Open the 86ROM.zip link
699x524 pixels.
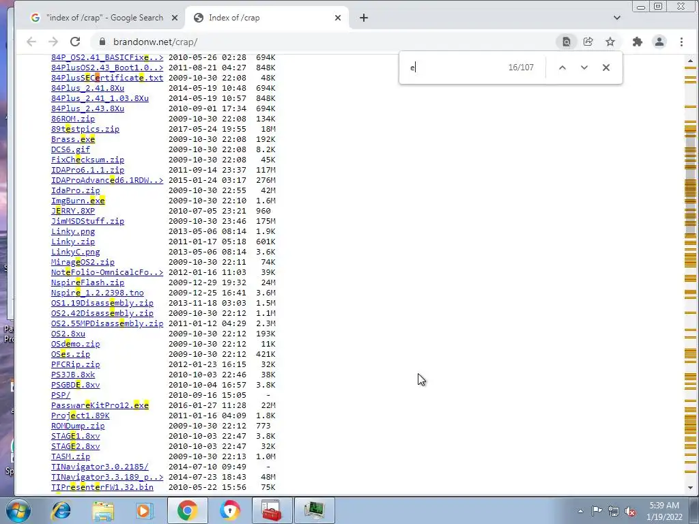tap(73, 119)
